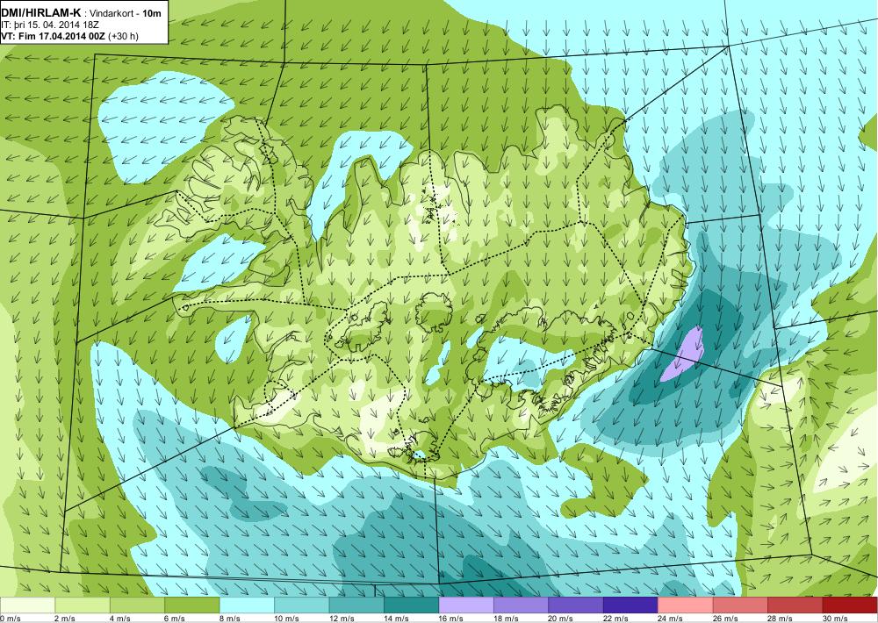Viewport: 878px width, 623px height.
Task: Select the light cyan swatch starting at 8 m/s
Action: pyautogui.click(x=247, y=605)
